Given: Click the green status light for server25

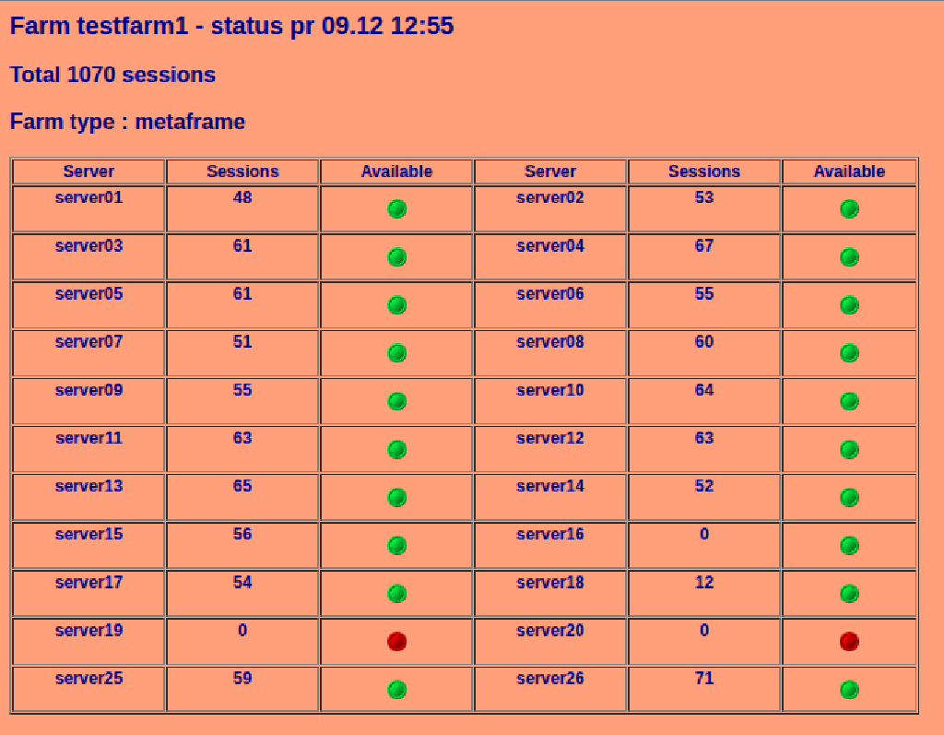Looking at the screenshot, I should (396, 689).
